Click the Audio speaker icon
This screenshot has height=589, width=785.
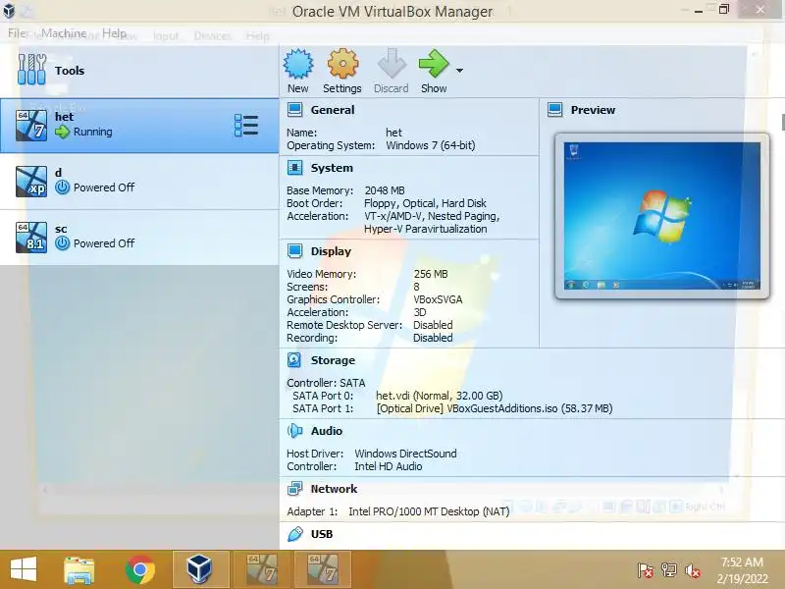[x=295, y=431]
